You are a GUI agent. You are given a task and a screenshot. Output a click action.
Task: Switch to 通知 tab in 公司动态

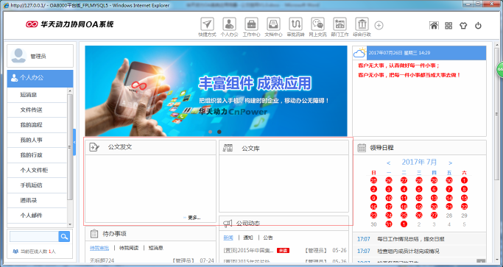248,238
